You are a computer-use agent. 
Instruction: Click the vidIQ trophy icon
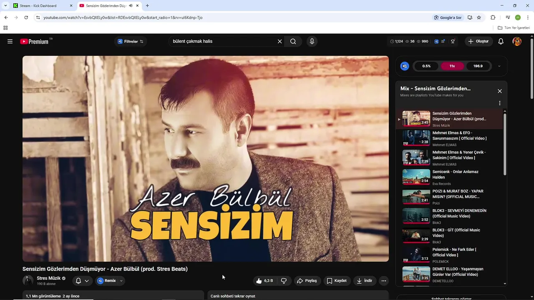453,41
